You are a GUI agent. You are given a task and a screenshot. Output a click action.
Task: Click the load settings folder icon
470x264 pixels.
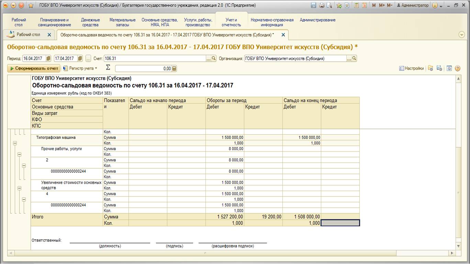pos(431,69)
